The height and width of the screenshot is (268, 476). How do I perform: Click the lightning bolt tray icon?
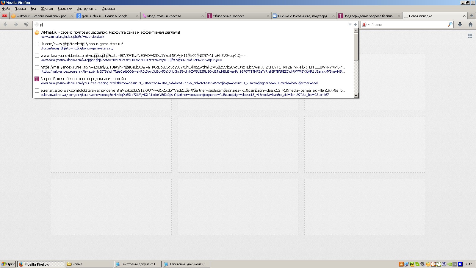444,264
